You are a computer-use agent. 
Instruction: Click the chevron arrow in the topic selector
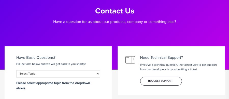pyautogui.click(x=98, y=74)
